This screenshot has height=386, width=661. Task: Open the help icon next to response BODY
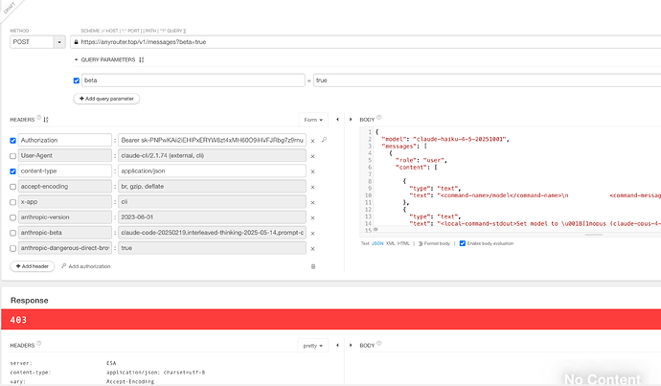click(x=379, y=344)
